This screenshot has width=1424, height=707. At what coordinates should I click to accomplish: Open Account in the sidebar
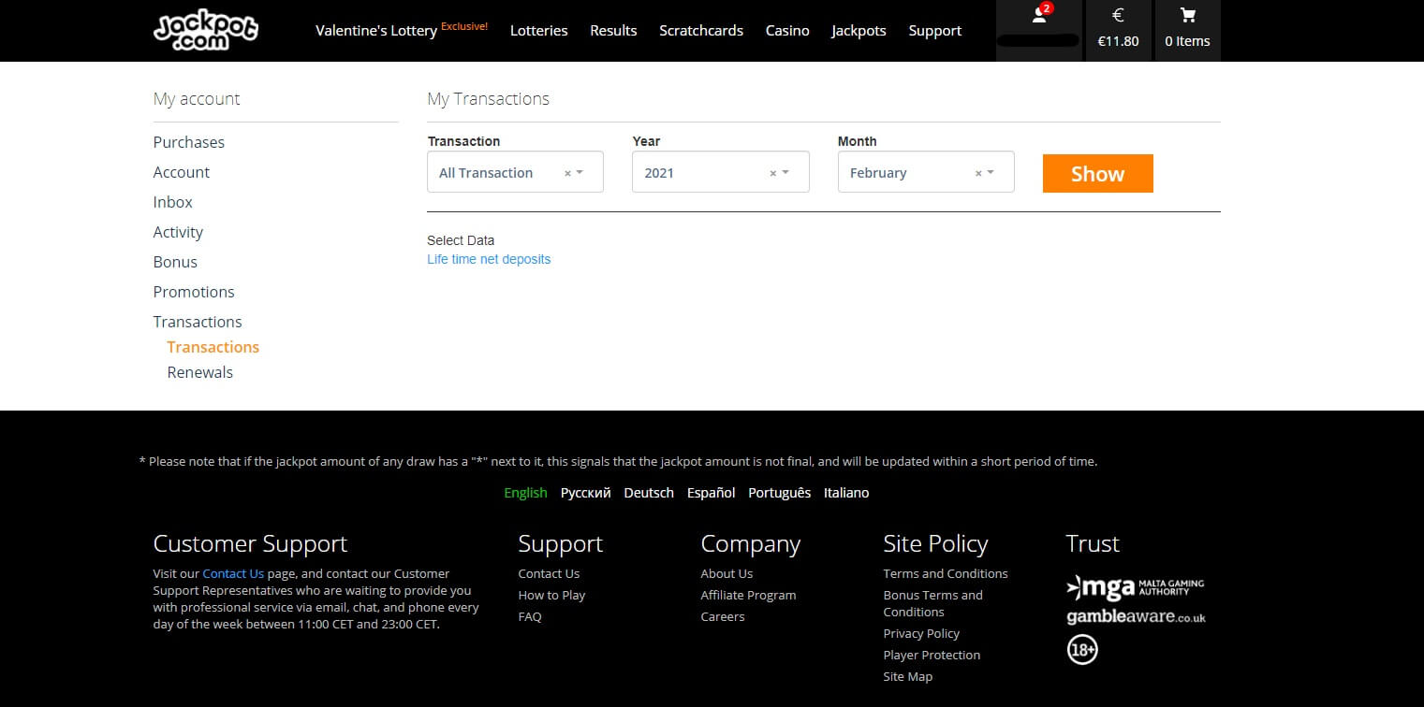click(182, 172)
